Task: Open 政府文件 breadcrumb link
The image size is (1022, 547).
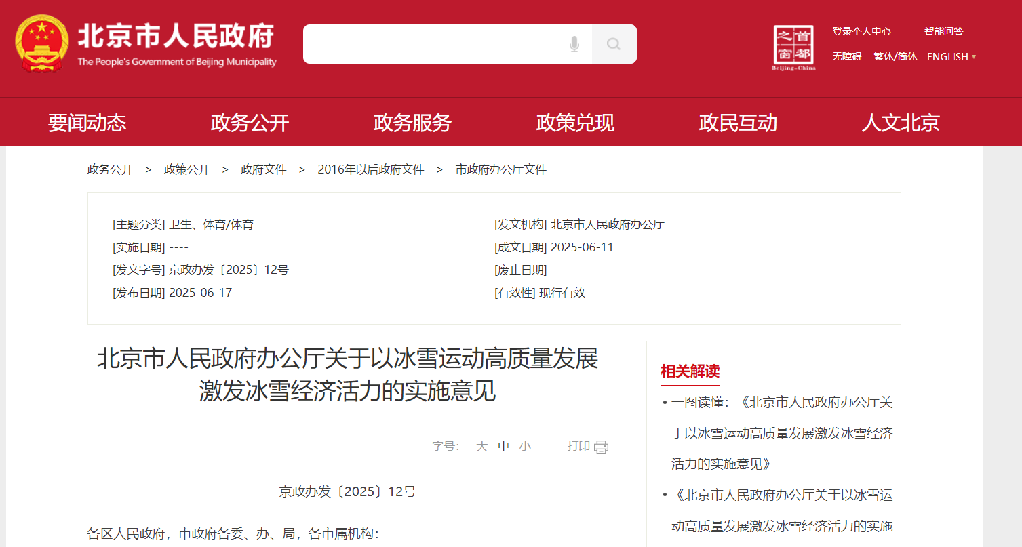Action: tap(264, 169)
